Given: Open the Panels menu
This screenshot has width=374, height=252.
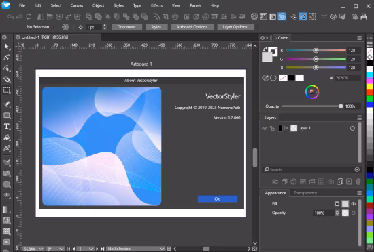Looking at the screenshot, I should click(x=196, y=5).
